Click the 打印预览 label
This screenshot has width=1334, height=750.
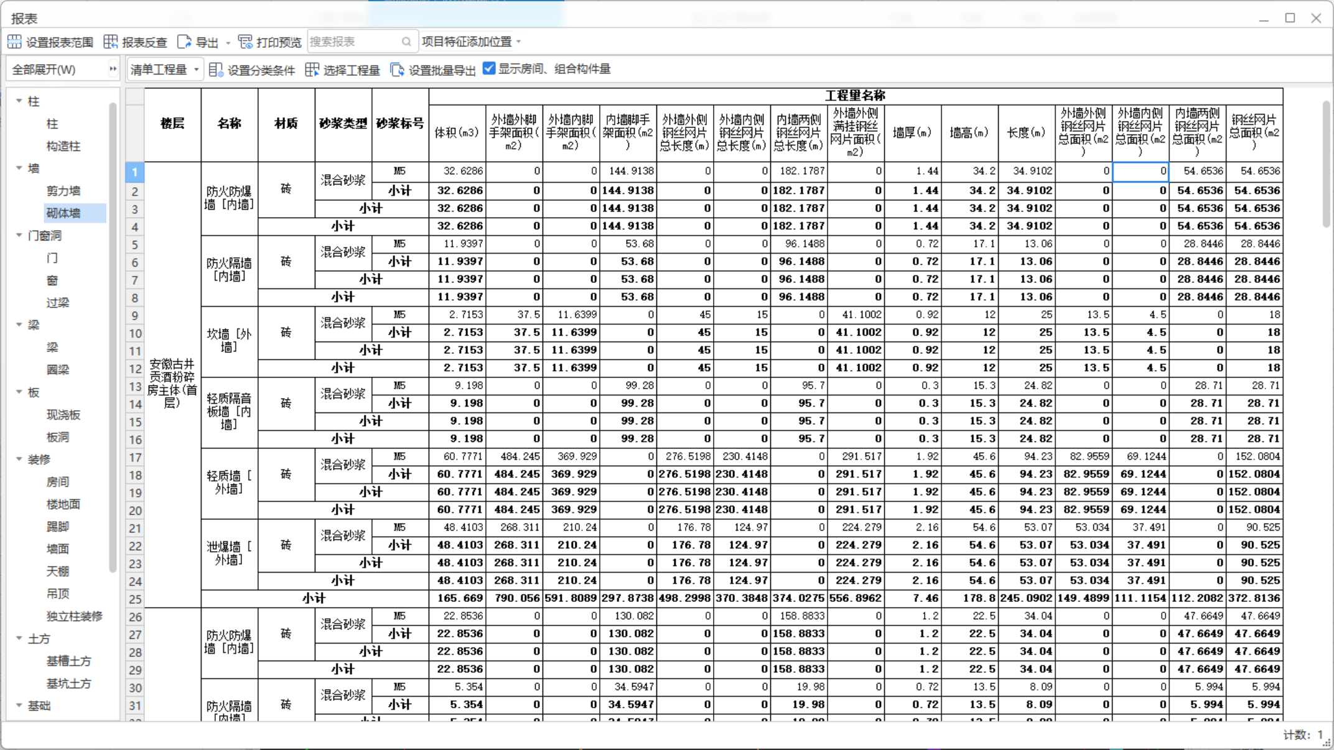click(279, 42)
